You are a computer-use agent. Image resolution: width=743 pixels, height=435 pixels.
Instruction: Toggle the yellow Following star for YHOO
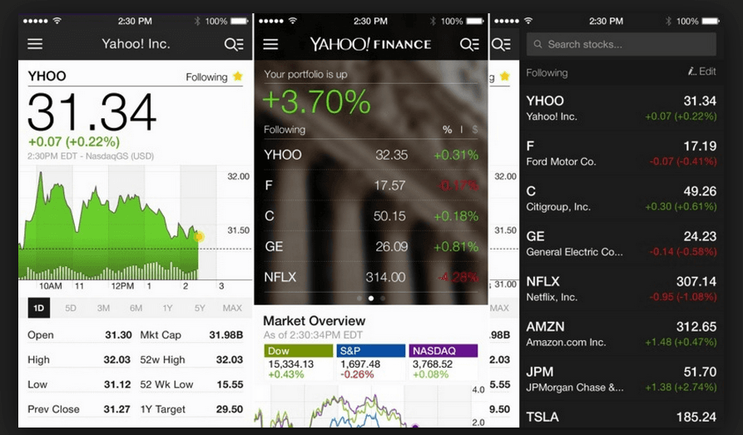tap(238, 77)
